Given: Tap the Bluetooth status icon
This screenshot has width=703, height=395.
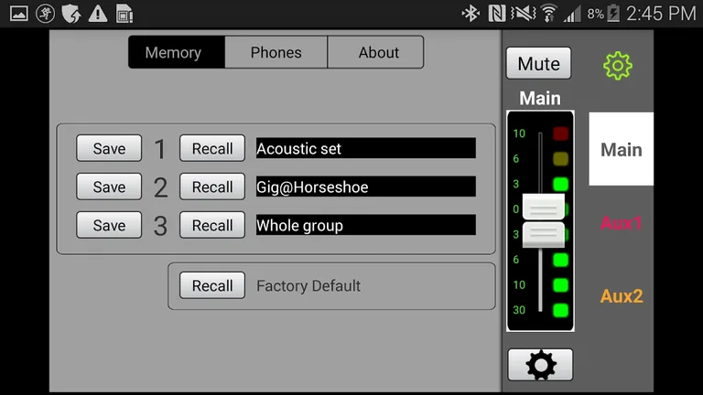Looking at the screenshot, I should coord(470,14).
